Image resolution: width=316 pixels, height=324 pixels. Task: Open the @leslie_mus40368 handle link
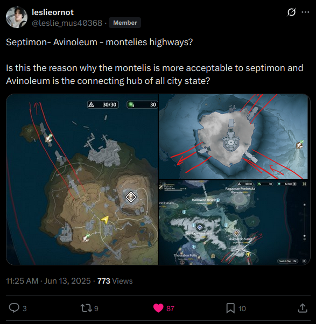click(x=67, y=23)
